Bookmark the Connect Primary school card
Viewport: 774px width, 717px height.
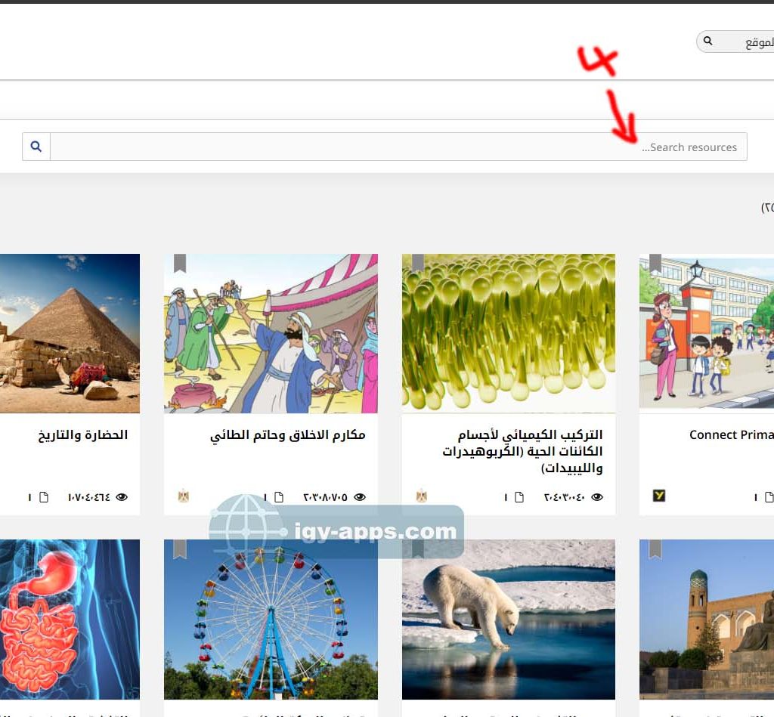click(655, 263)
